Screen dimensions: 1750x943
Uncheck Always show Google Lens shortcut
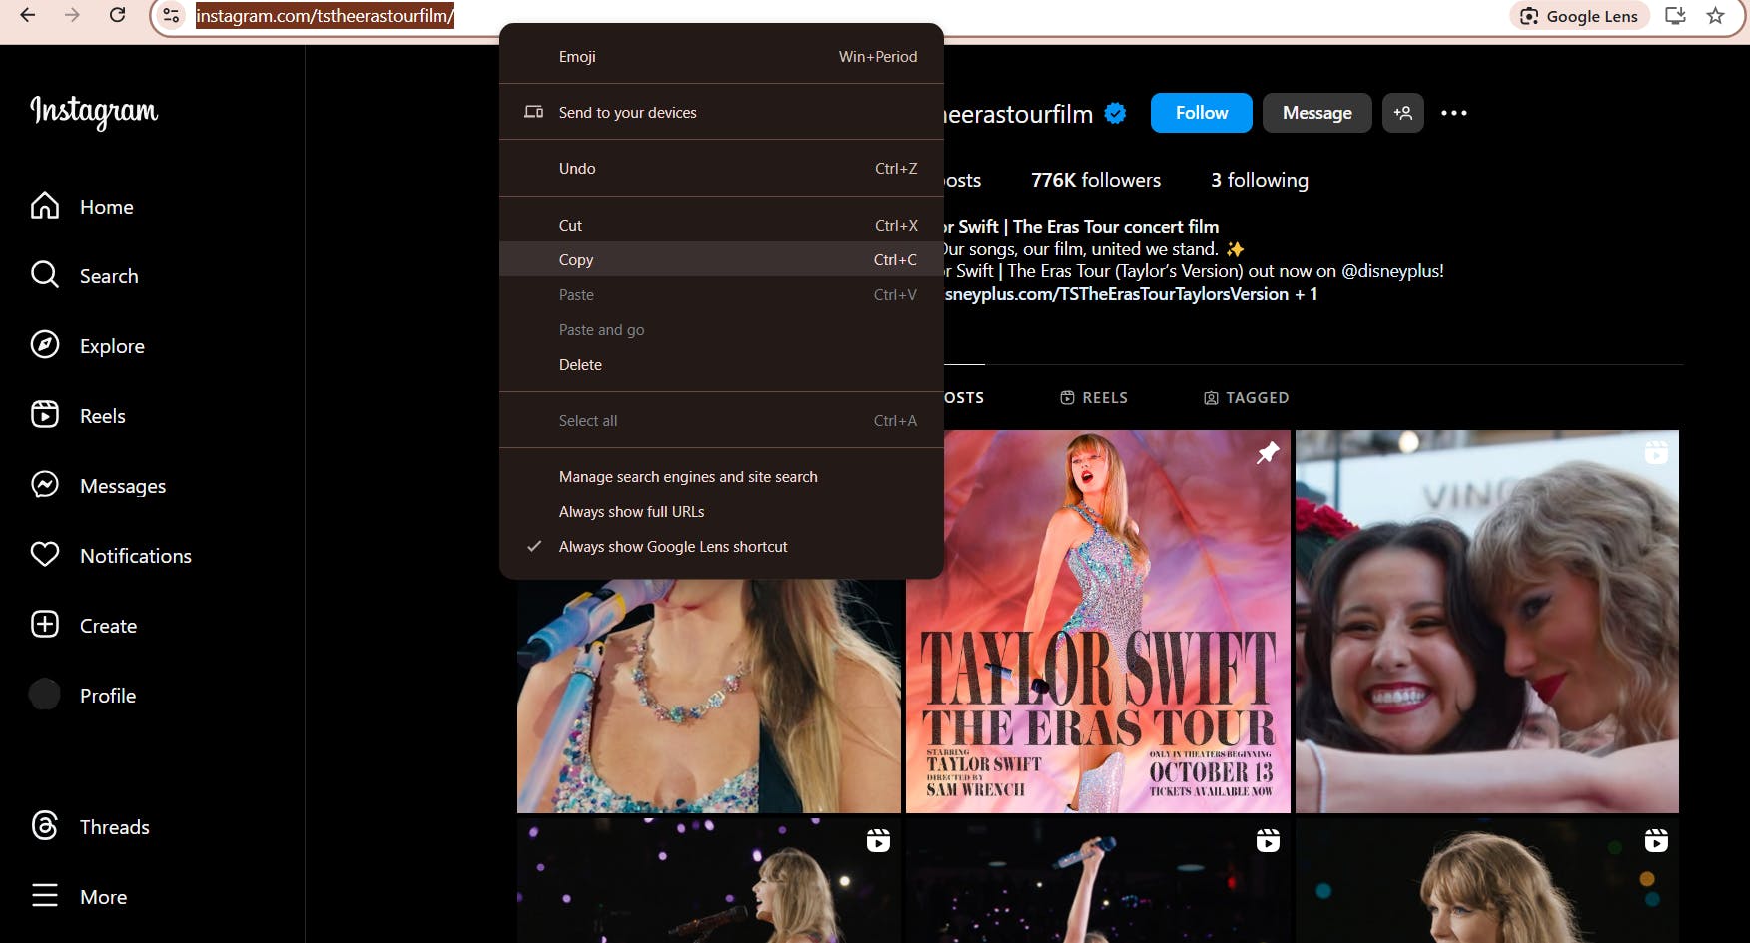721,547
